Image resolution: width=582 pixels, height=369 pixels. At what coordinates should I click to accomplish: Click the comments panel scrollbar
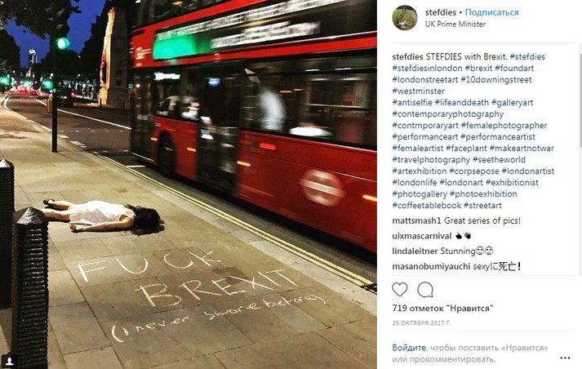tap(580, 100)
